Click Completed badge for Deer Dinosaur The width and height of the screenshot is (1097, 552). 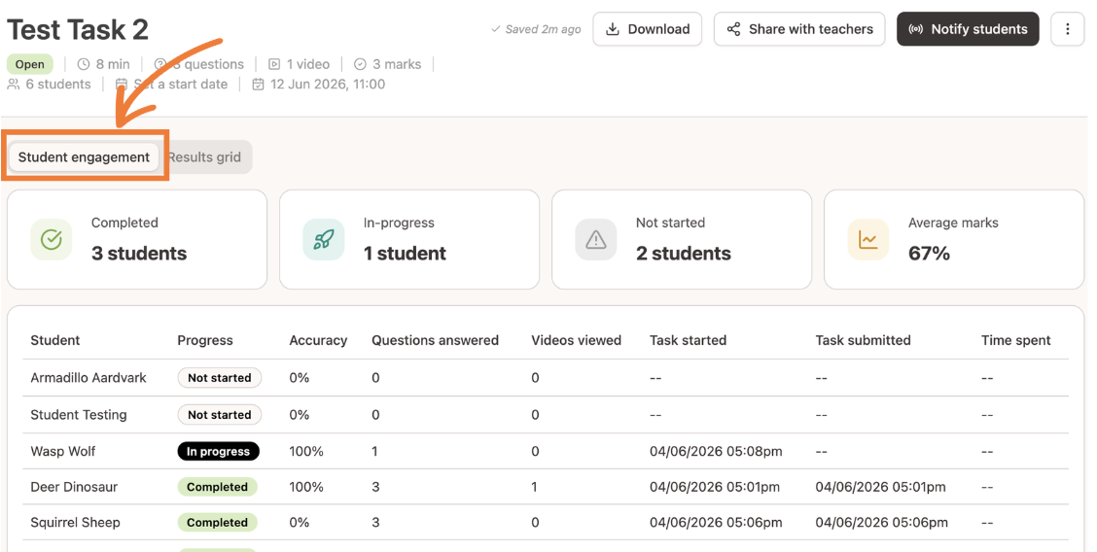(x=218, y=487)
